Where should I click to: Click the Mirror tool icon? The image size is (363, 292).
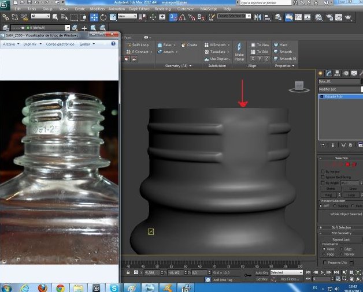pos(257,17)
